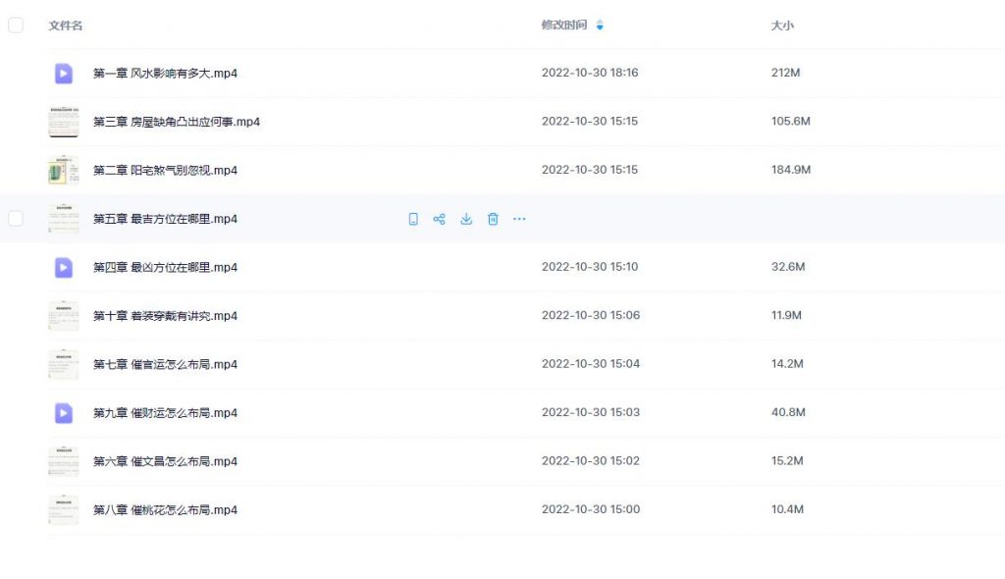Click thumbnail of 第二章 阳宅煞气别忽视.mp4
The height and width of the screenshot is (579, 1005).
tap(63, 170)
